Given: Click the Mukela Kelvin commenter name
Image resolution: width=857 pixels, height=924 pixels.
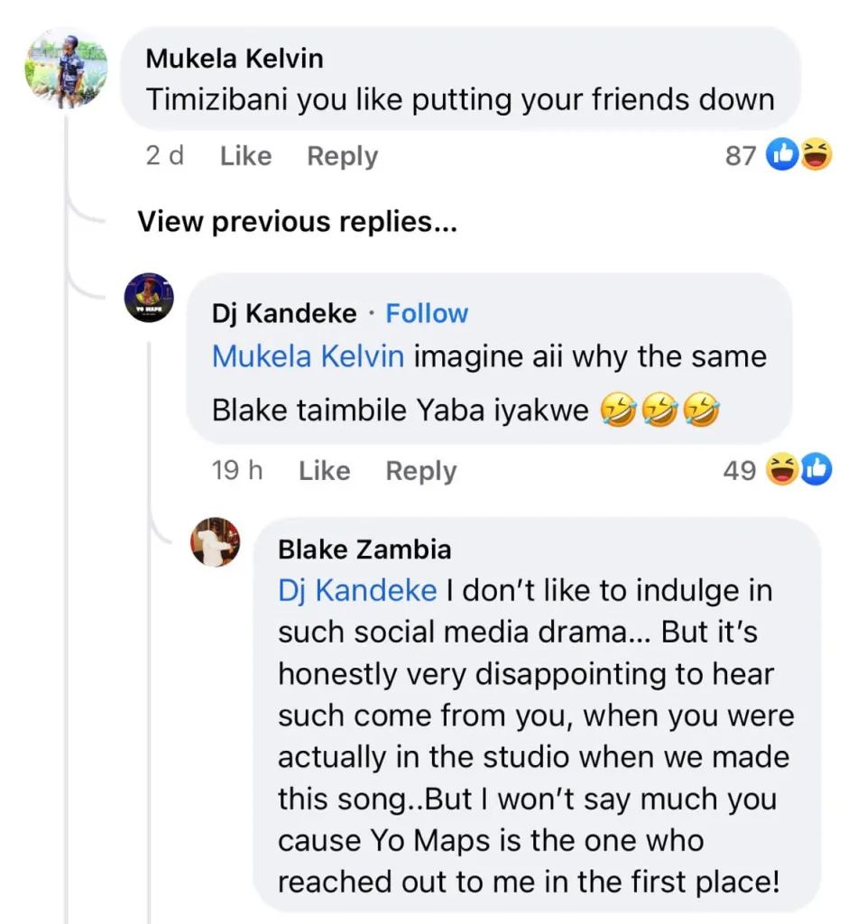Looking at the screenshot, I should (235, 59).
